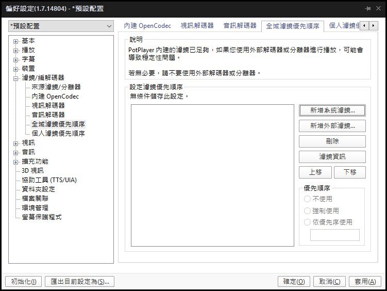Click the priority value input field
Image resolution: width=387 pixels, height=291 pixels.
point(335,235)
